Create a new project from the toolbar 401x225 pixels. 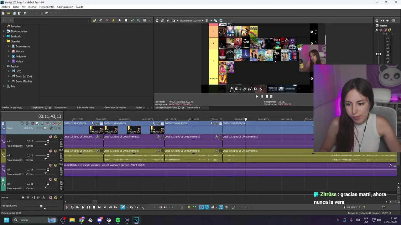point(3,13)
